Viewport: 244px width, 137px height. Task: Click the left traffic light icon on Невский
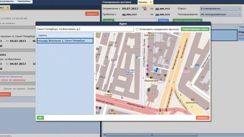point(160,110)
